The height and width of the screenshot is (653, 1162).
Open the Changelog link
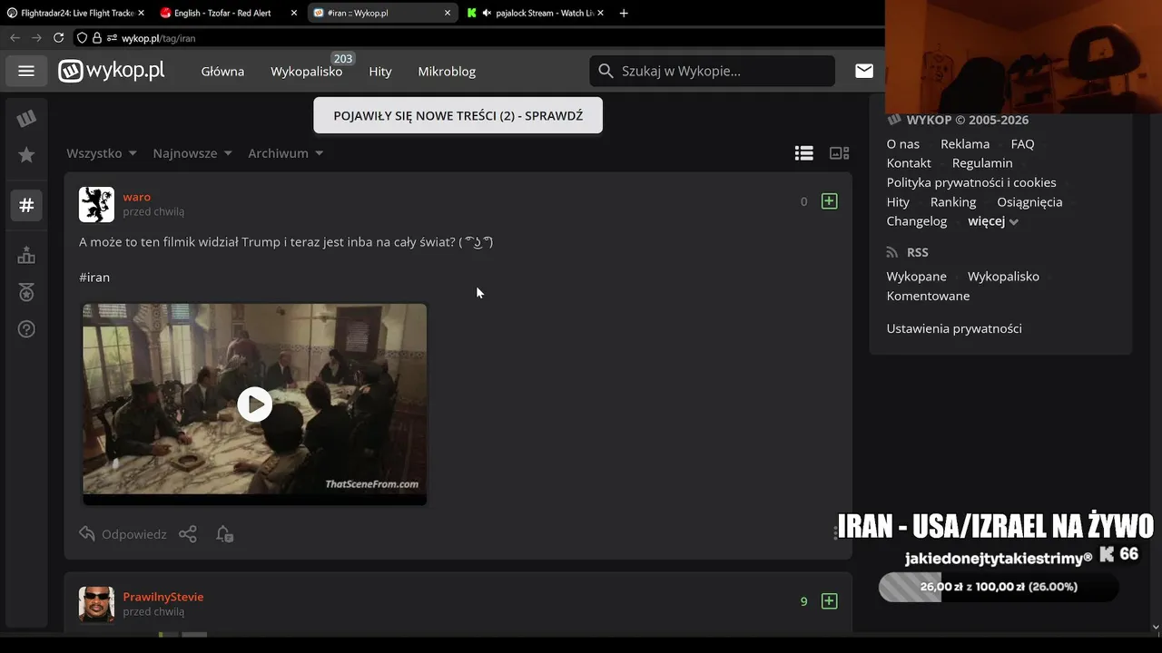[917, 221]
